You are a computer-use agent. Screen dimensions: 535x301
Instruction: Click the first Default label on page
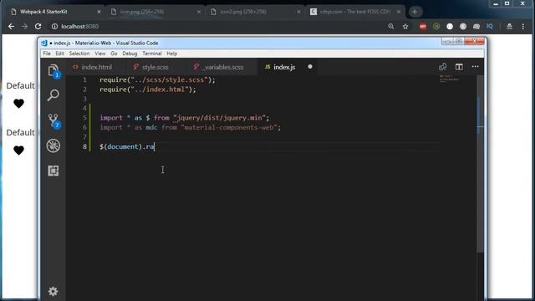[x=20, y=85]
